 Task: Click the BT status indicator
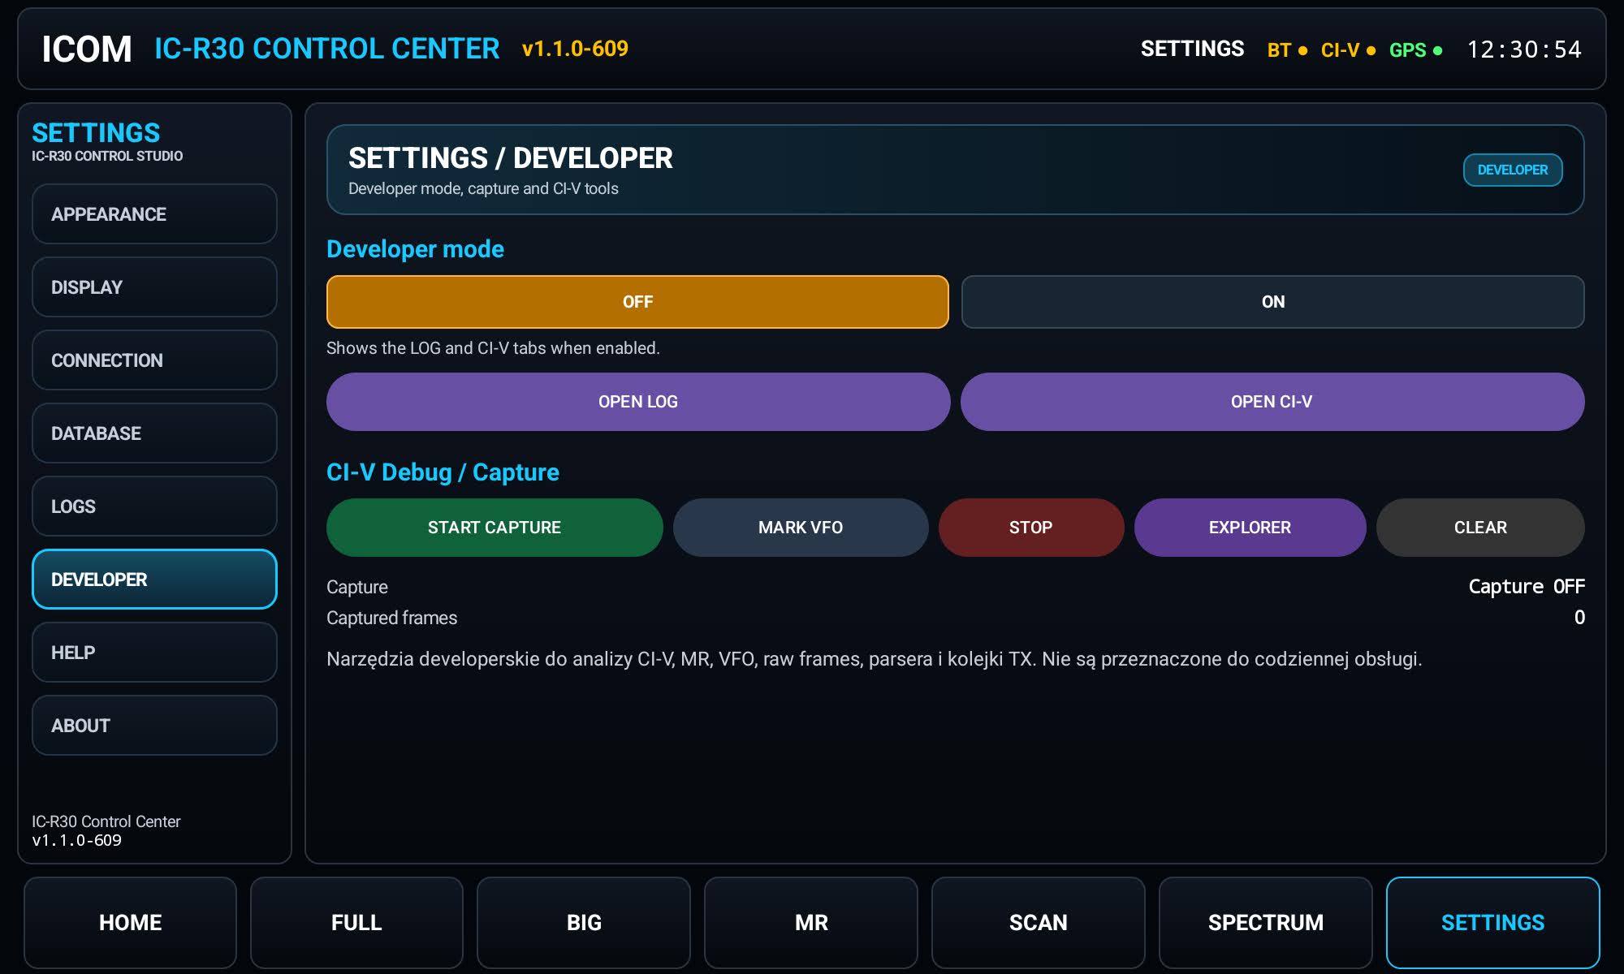click(x=1287, y=50)
